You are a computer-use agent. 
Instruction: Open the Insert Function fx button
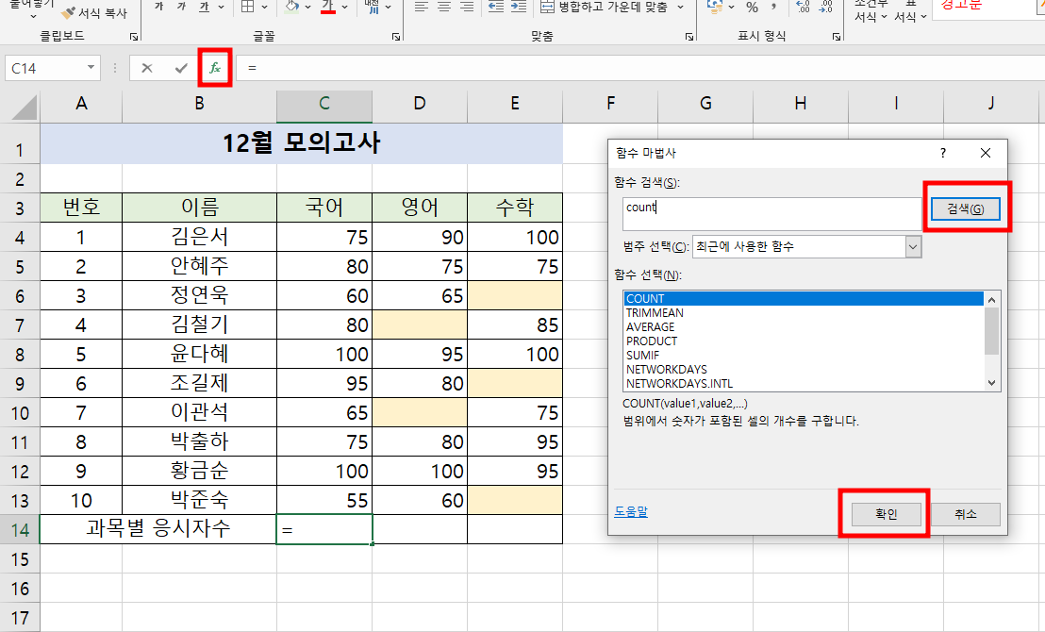point(215,68)
